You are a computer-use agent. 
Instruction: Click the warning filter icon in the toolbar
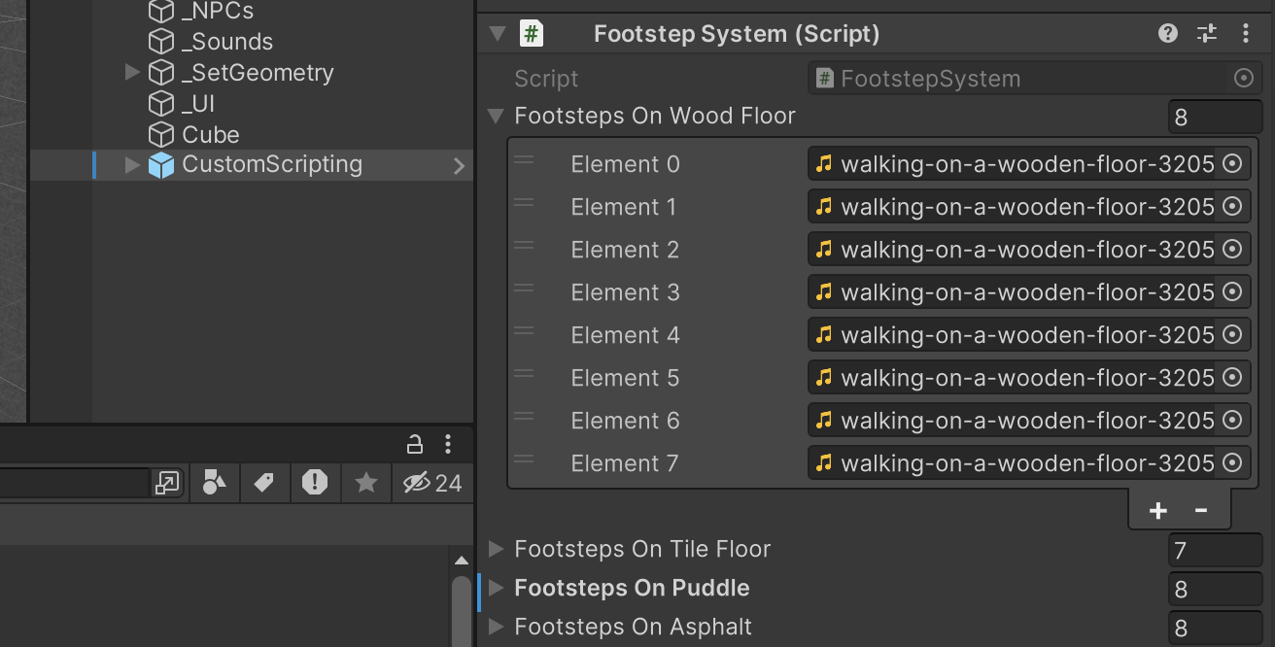pyautogui.click(x=315, y=483)
